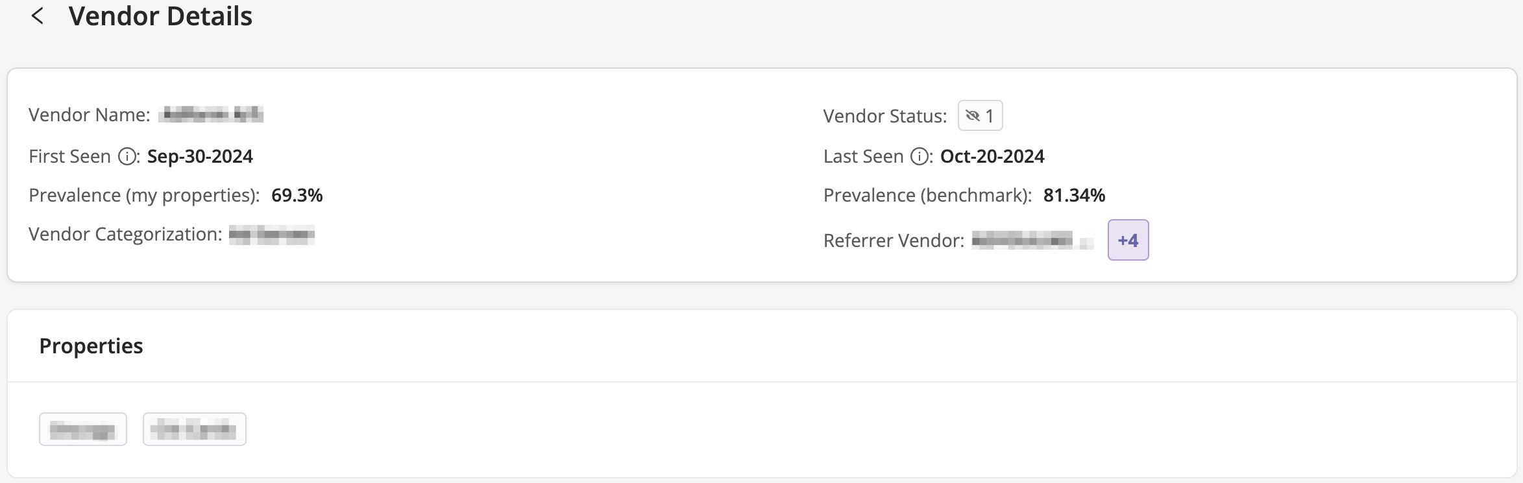Select the first property chip
The image size is (1523, 483).
tap(82, 429)
